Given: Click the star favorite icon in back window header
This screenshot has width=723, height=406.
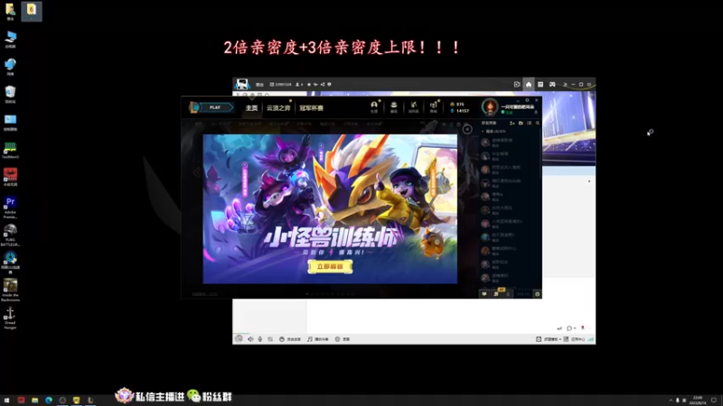Looking at the screenshot, I should 309,84.
